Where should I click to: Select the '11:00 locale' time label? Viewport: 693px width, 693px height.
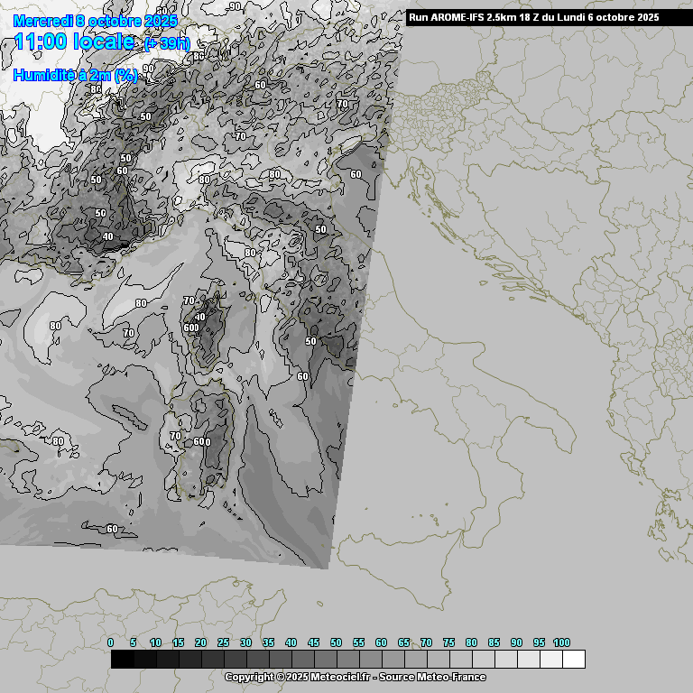(x=75, y=42)
